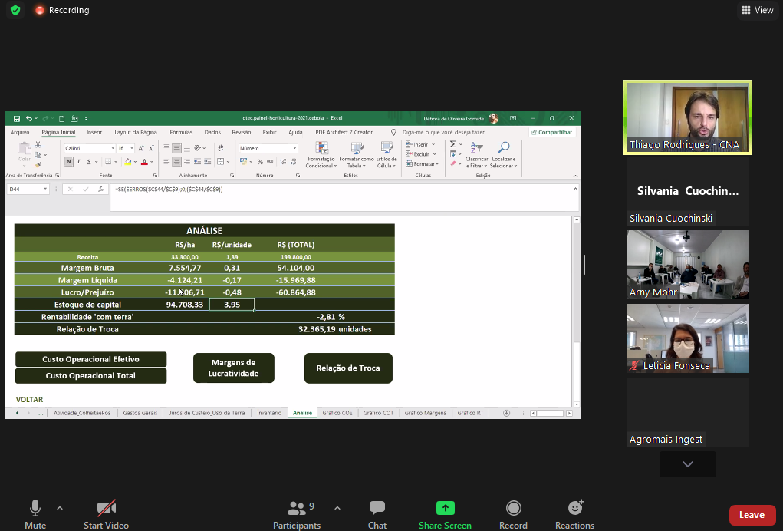
Task: Click the Margens de Lucratividade button
Action: (234, 368)
